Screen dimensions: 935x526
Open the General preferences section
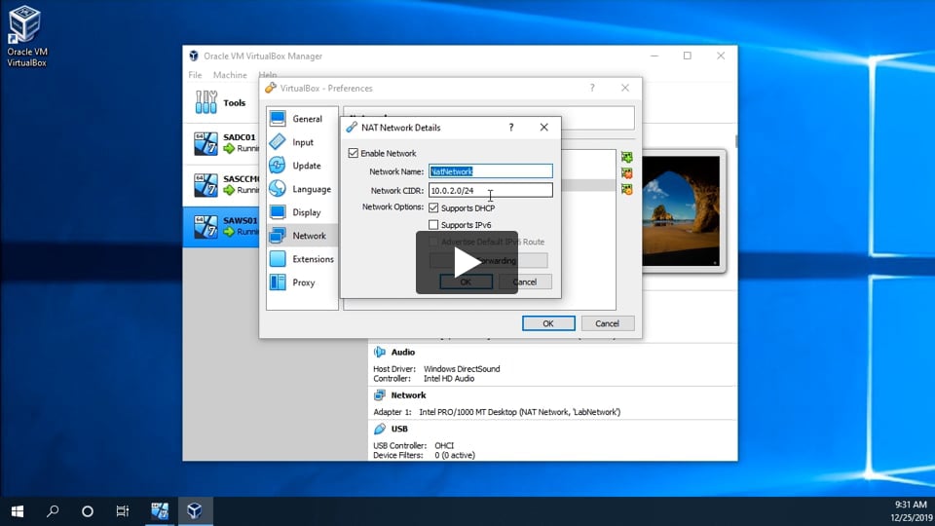point(302,119)
